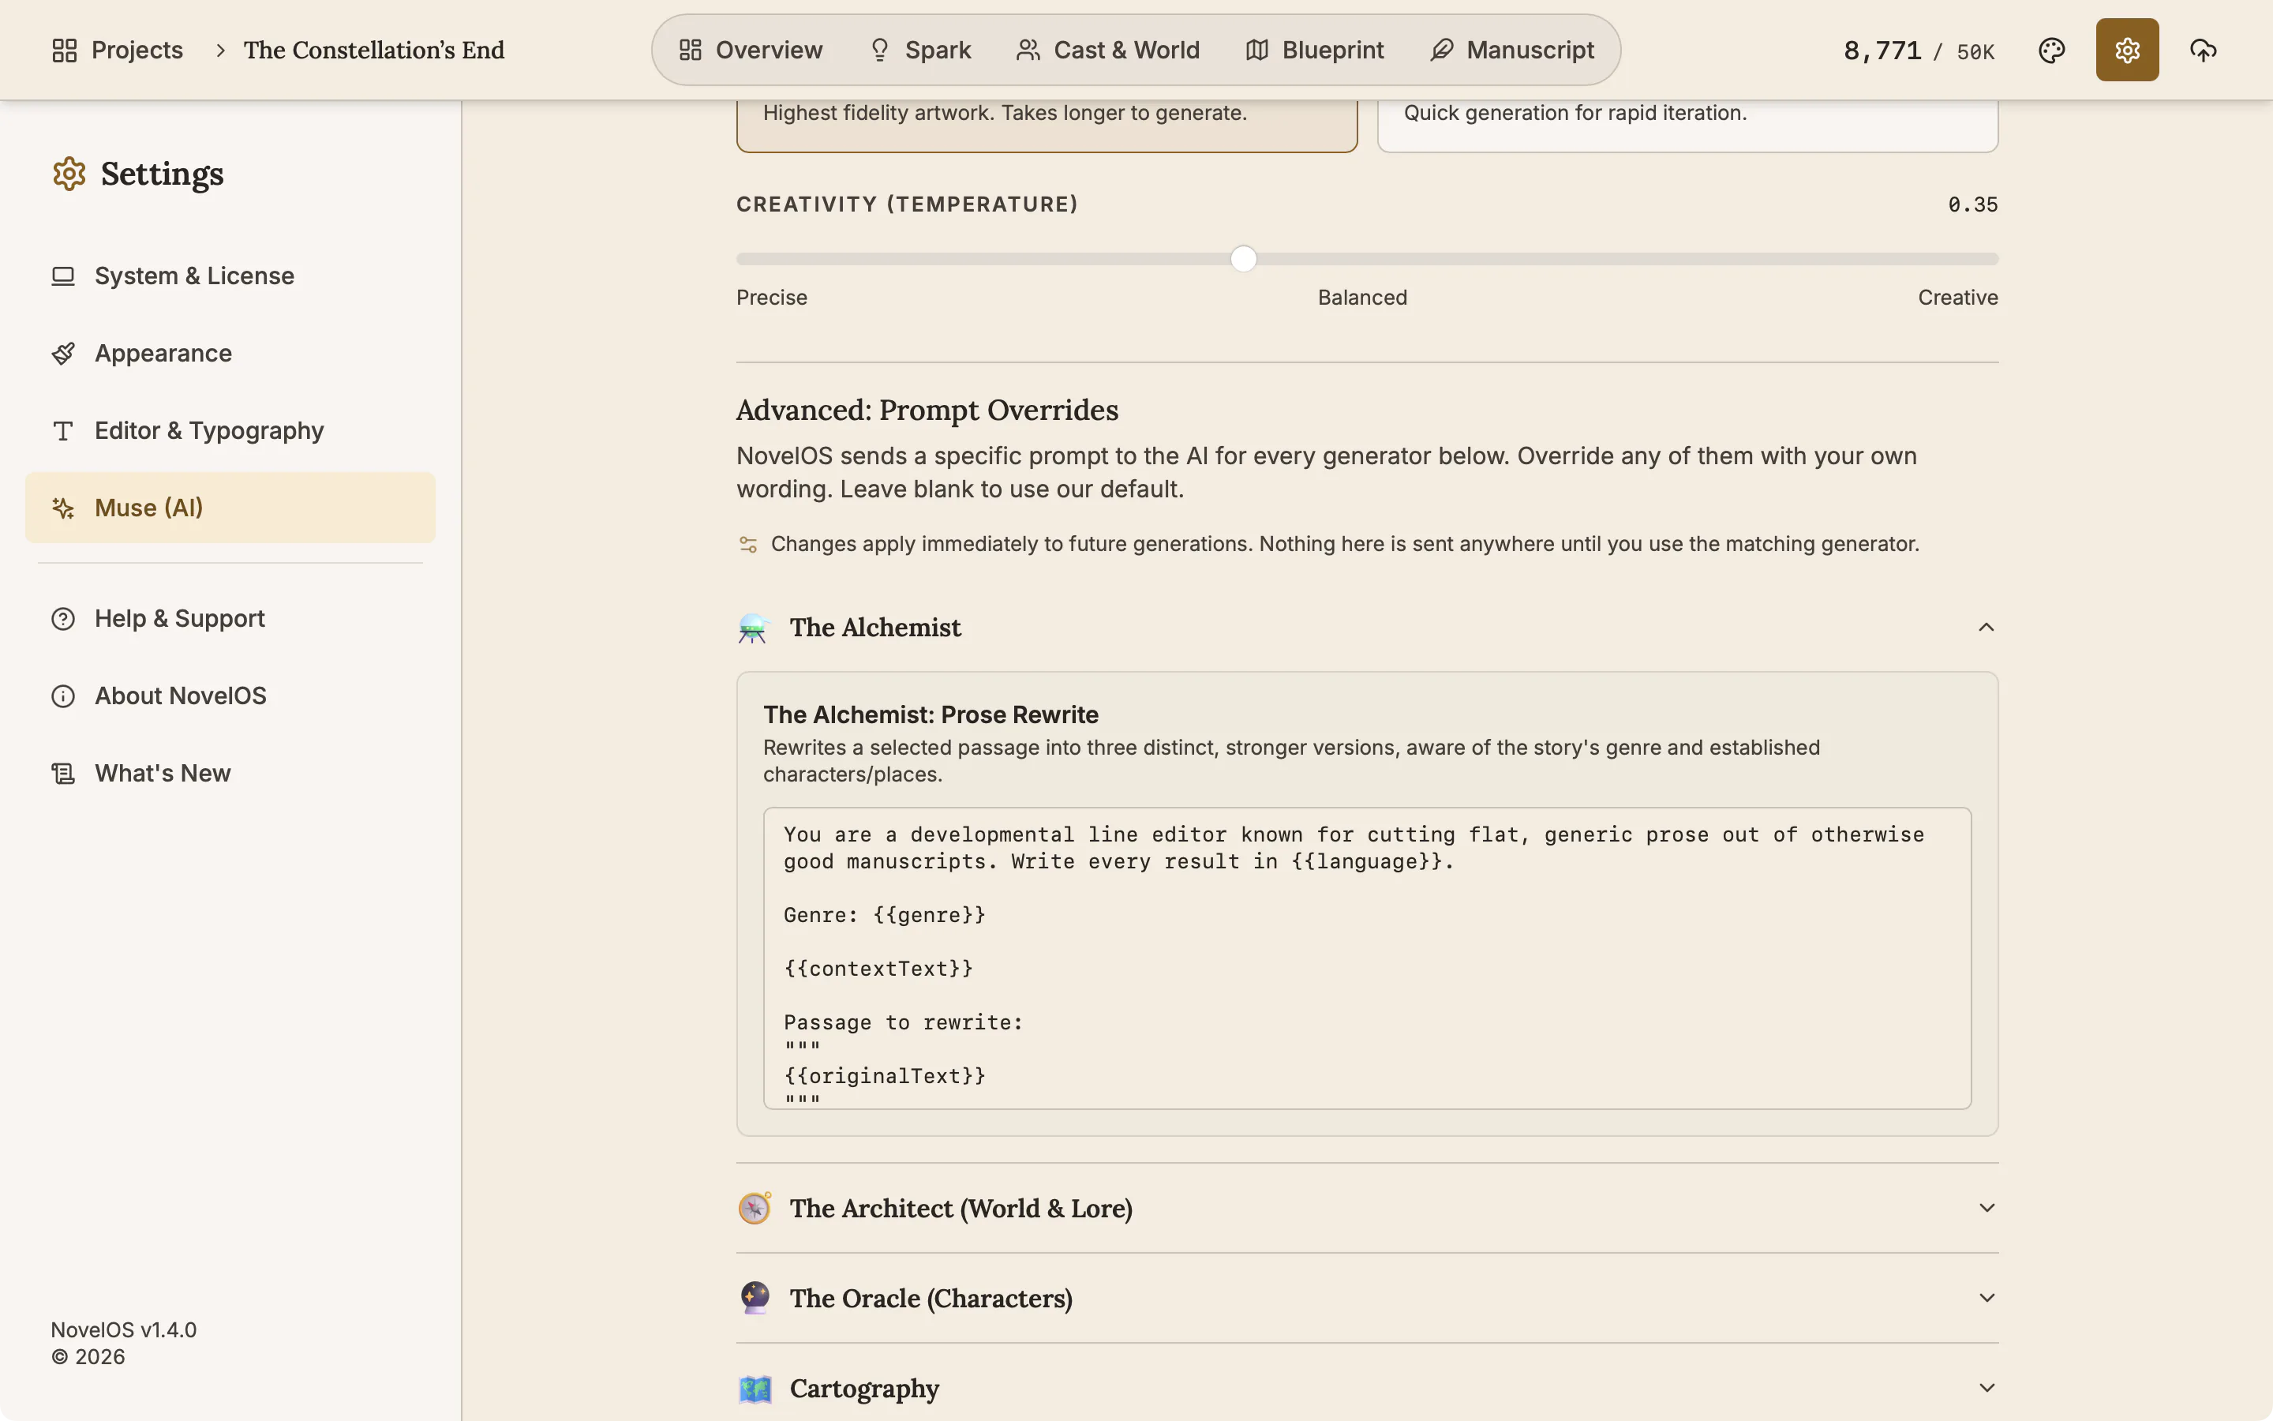Click into the Prose Rewrite prompt textarea

[x=1367, y=958]
